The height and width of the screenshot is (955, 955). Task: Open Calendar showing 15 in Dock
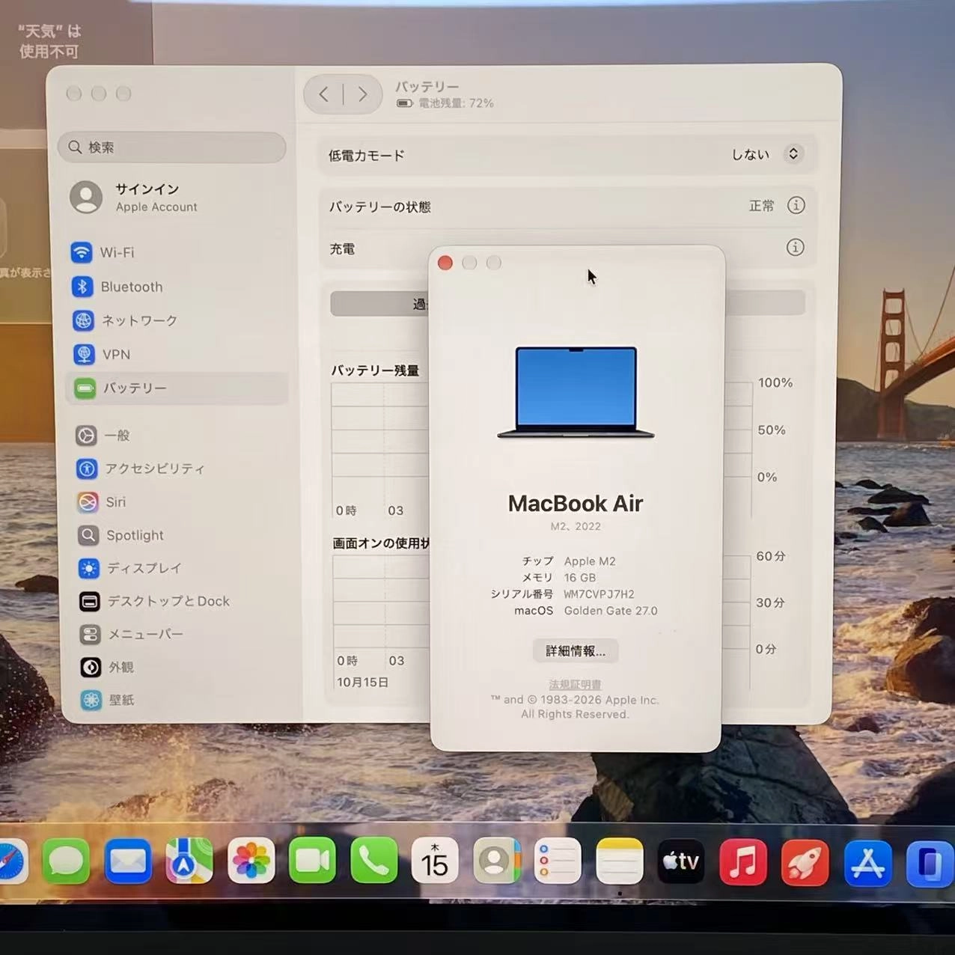435,861
